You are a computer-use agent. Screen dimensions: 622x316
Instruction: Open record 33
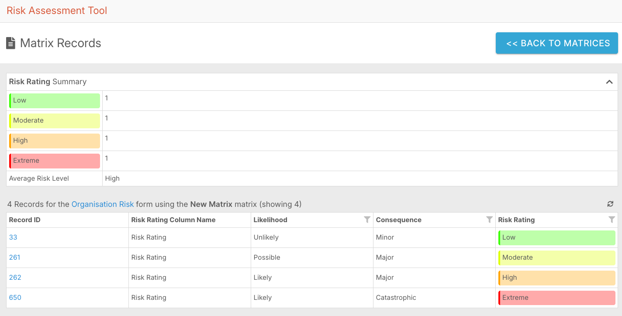(13, 237)
